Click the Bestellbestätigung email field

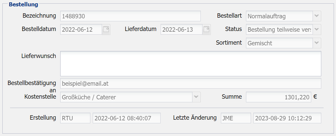191,83
